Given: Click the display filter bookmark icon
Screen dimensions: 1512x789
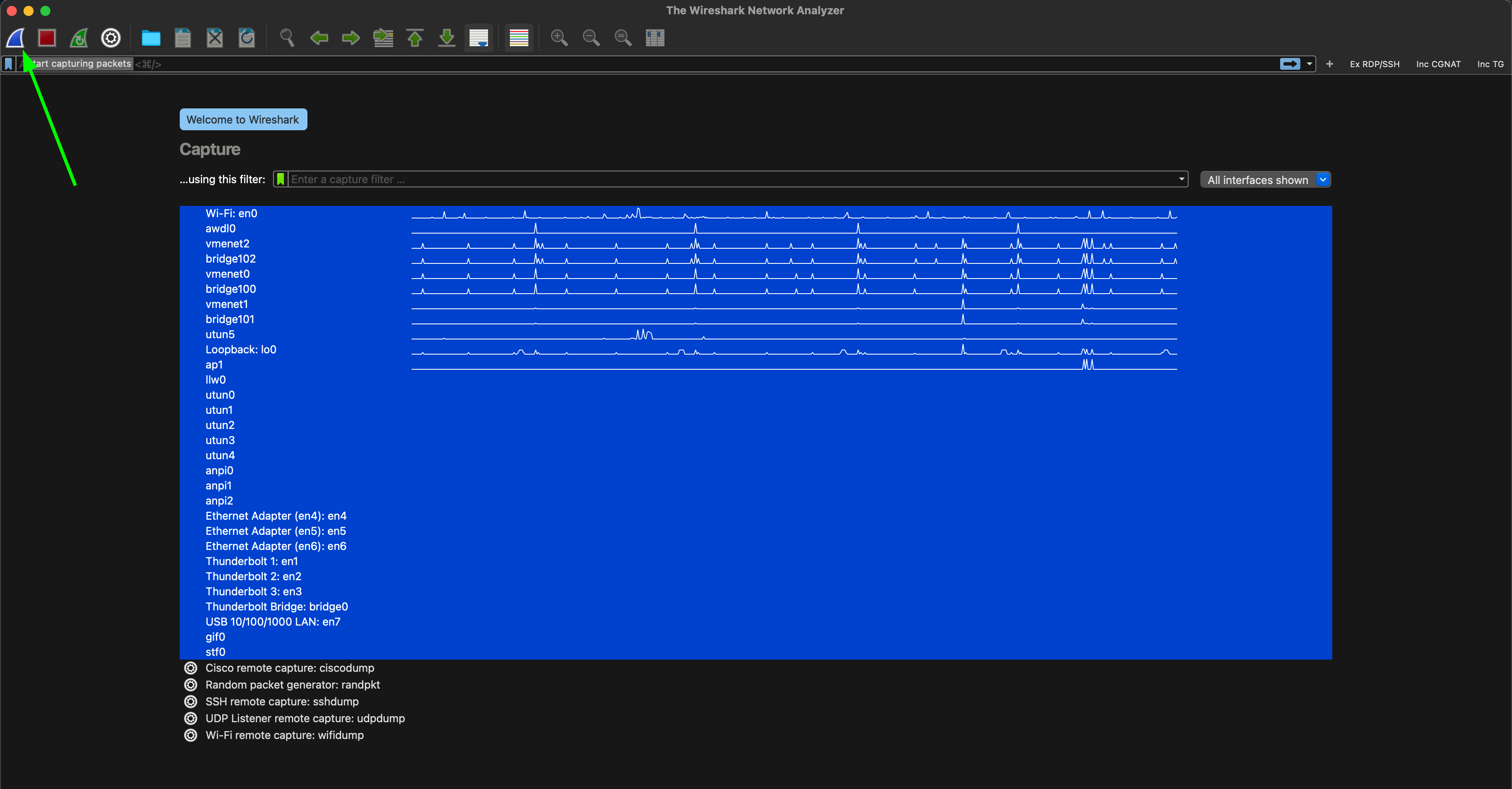Looking at the screenshot, I should coord(8,64).
